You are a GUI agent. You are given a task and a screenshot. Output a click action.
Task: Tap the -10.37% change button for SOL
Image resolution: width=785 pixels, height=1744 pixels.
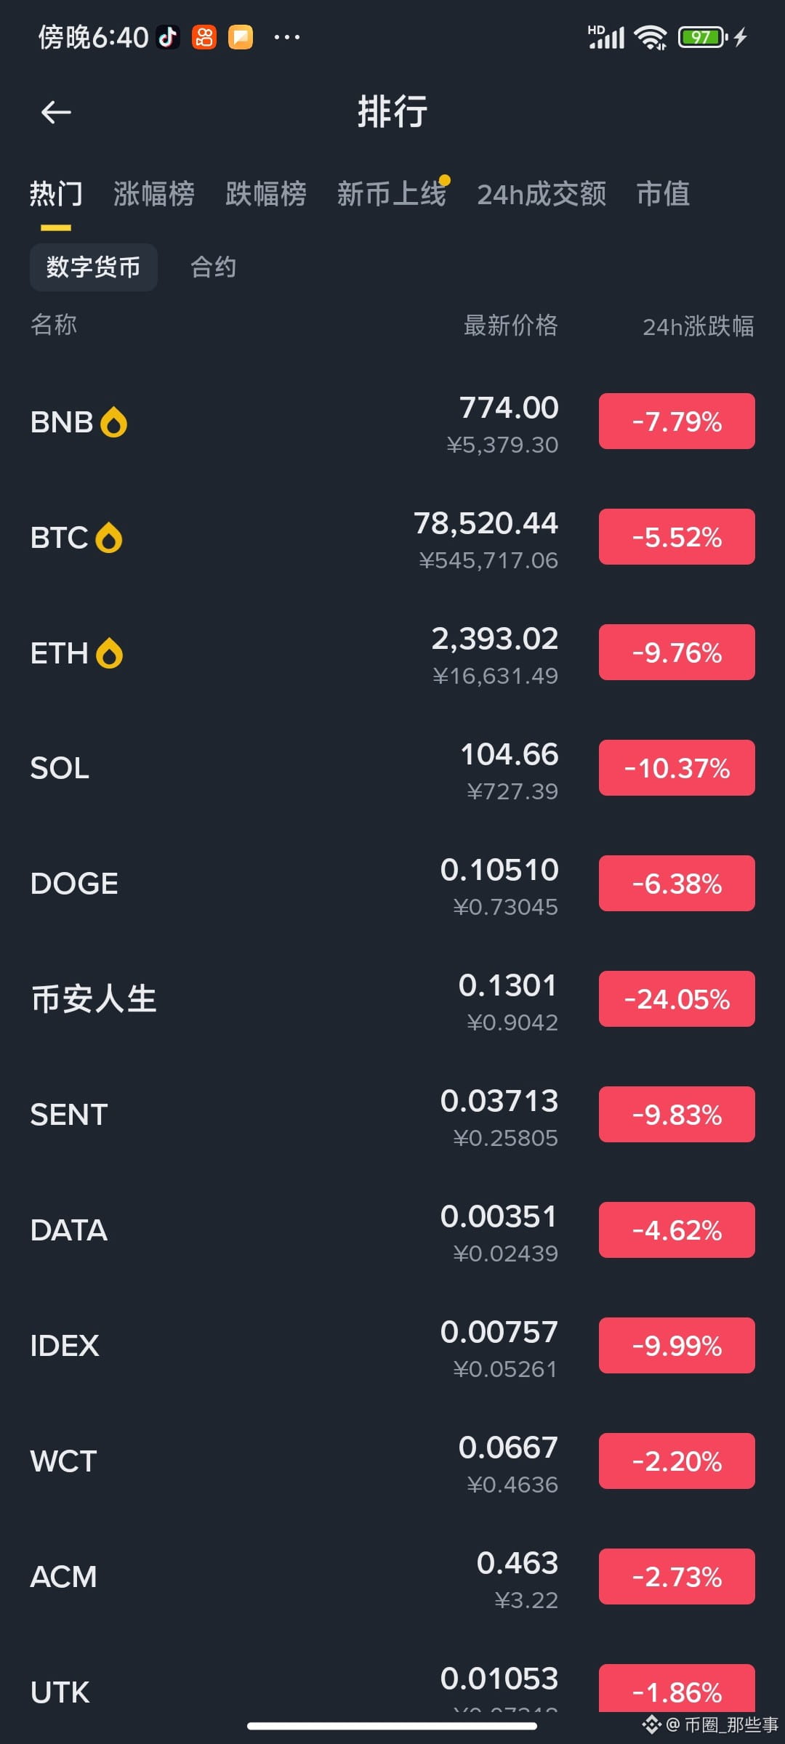point(677,768)
